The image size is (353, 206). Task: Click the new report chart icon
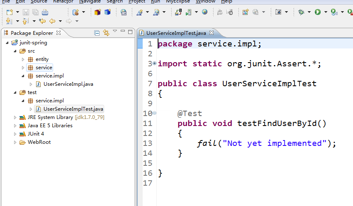pos(246,12)
